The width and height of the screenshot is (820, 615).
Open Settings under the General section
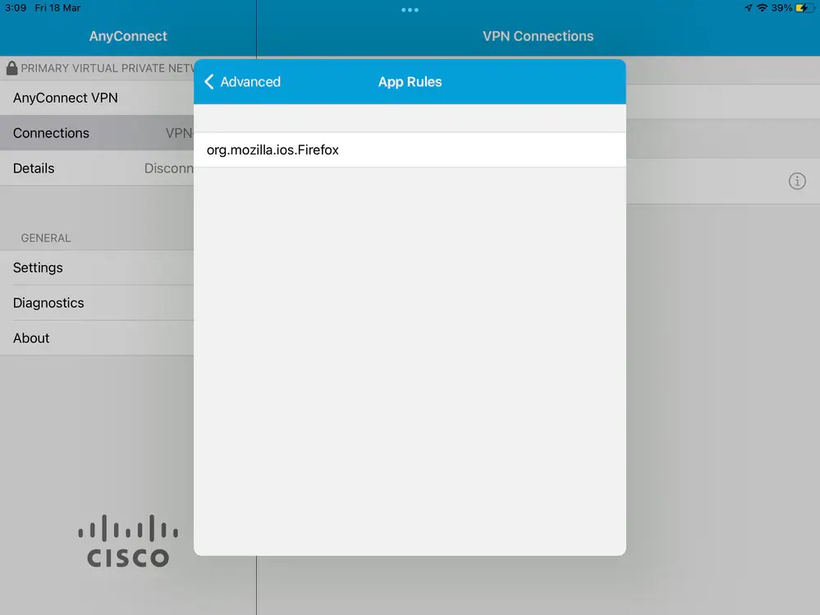tap(38, 268)
